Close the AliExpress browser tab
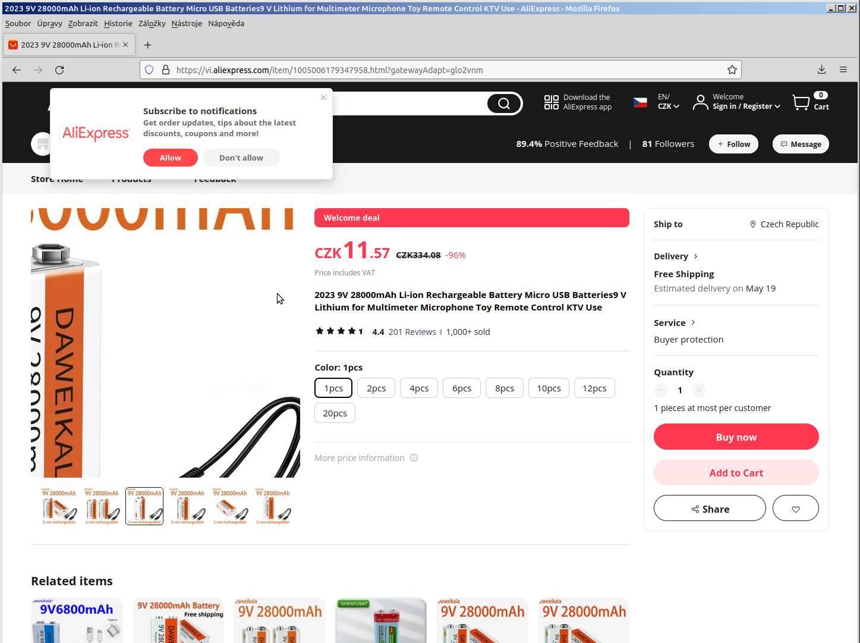860x643 pixels. [x=125, y=45]
